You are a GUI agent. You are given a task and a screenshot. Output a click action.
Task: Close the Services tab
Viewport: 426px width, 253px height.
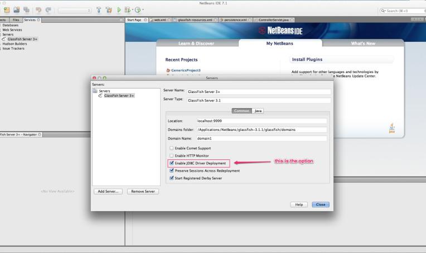pos(38,20)
